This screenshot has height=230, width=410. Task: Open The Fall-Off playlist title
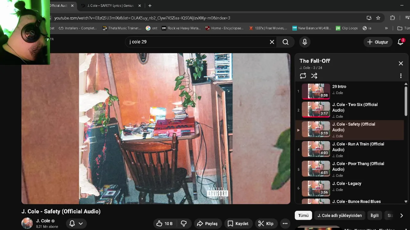315,61
